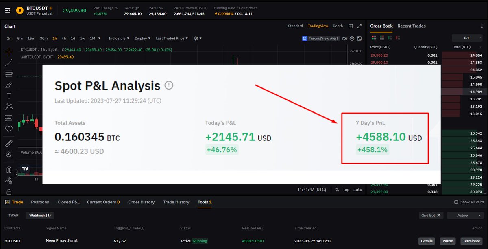Toggle percent scale on chart

point(337,190)
